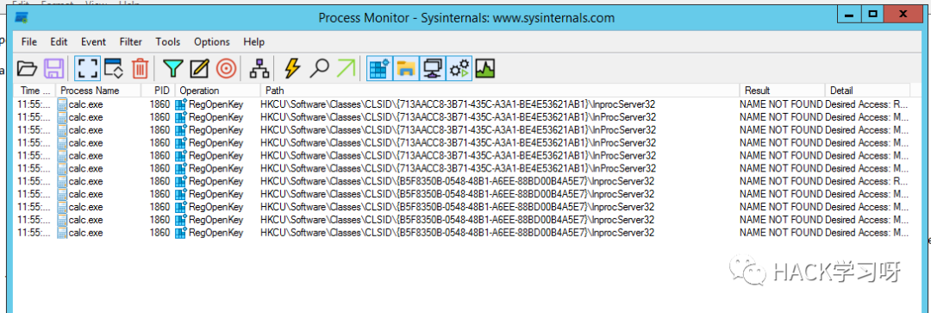This screenshot has height=313, width=931.
Task: Open the Filter funnel icon
Action: (172, 69)
